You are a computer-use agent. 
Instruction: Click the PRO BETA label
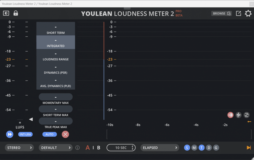point(179,13)
